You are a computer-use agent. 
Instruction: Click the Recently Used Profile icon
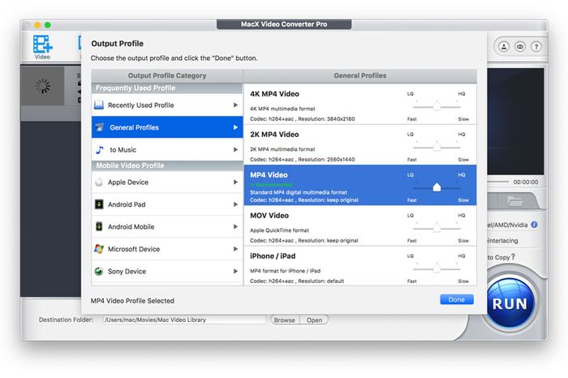(x=99, y=105)
